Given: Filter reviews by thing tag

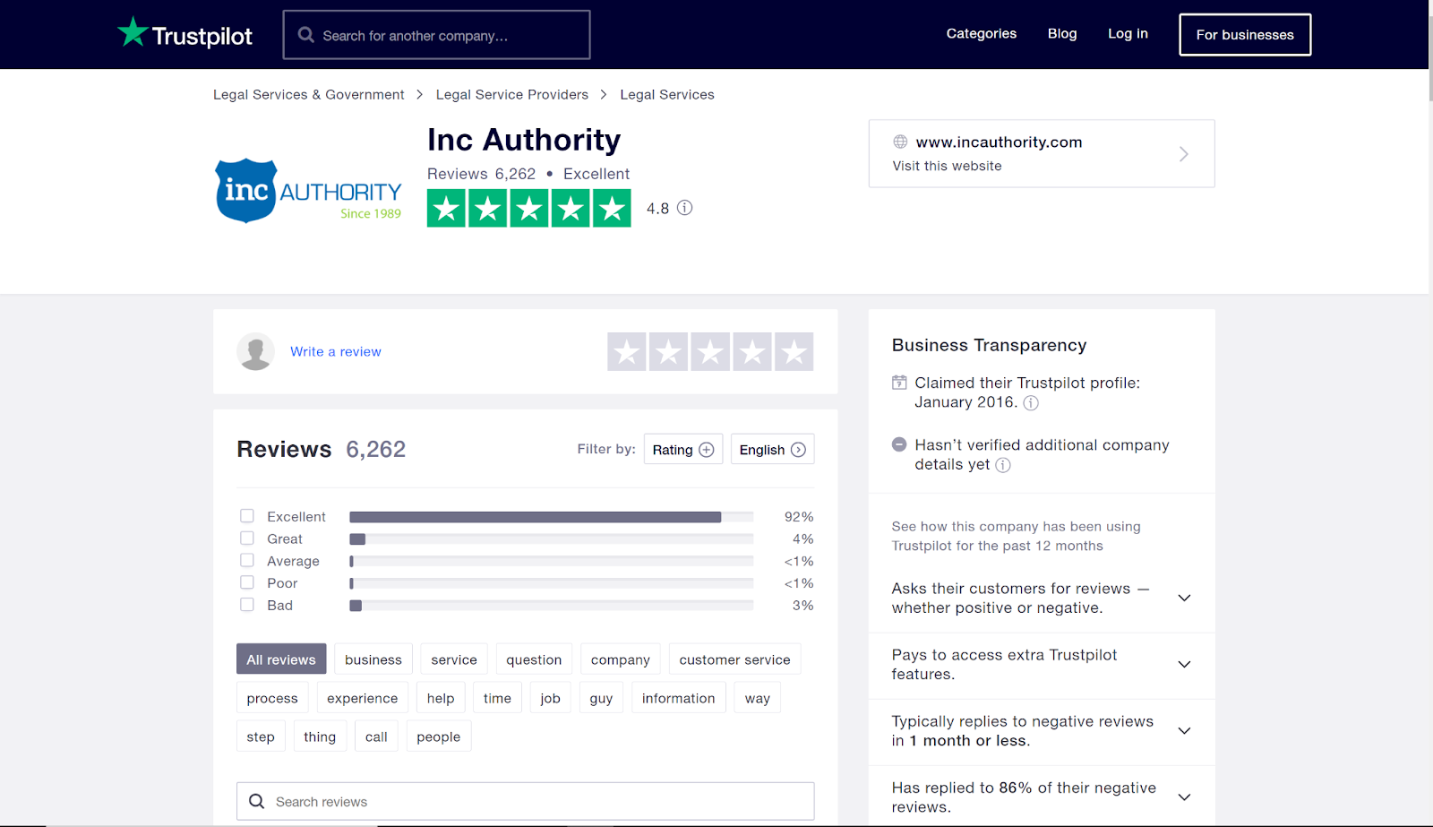Looking at the screenshot, I should coord(320,737).
